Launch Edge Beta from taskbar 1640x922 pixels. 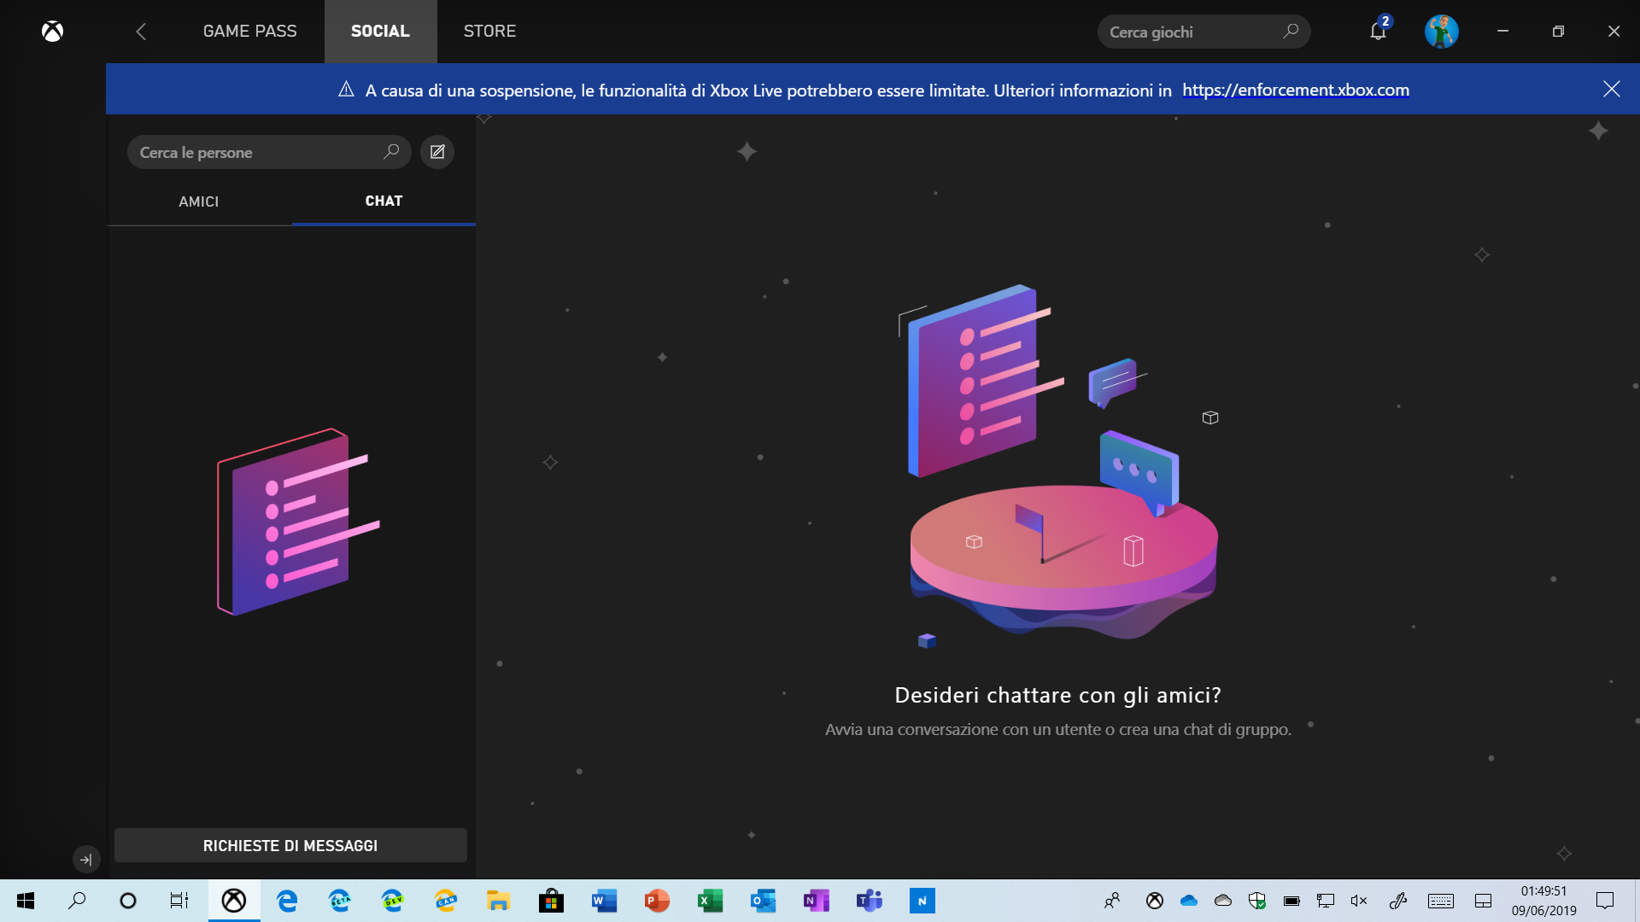[340, 901]
